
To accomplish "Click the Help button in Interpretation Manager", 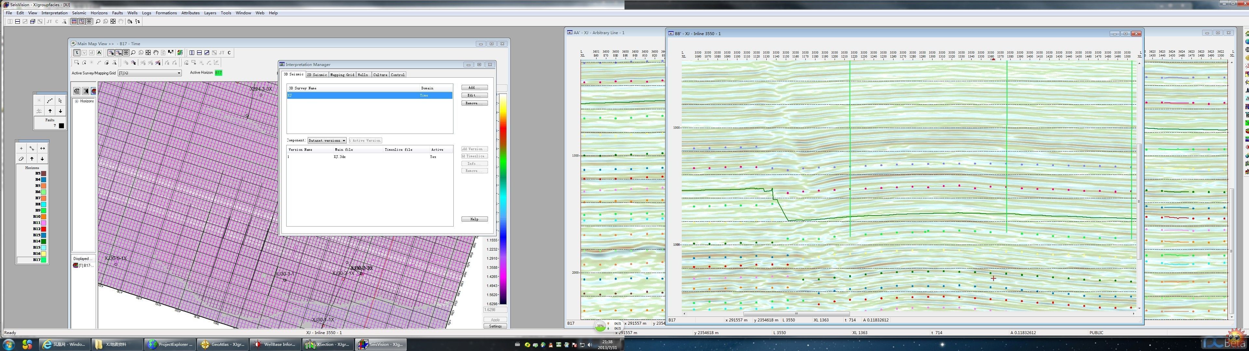I will click(x=474, y=219).
